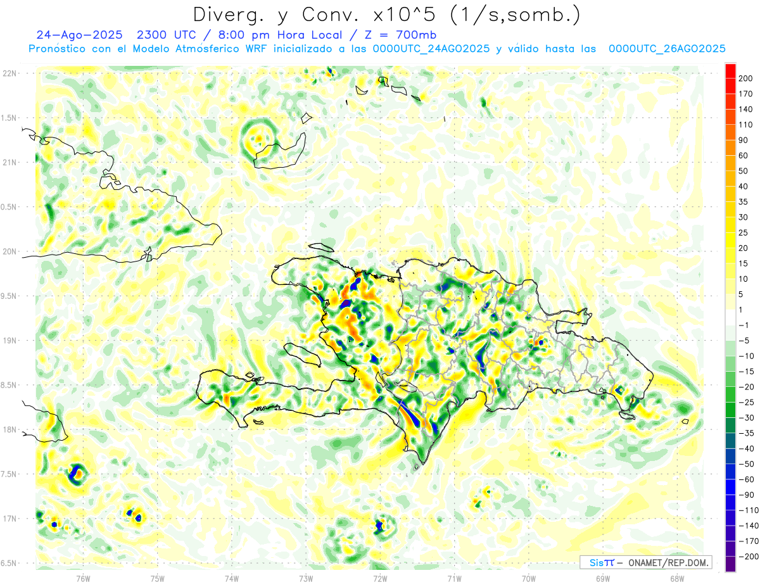Click the blue colorbar band between -60 and -90
Image resolution: width=760 pixels, height=587 pixels.
pyautogui.click(x=730, y=488)
